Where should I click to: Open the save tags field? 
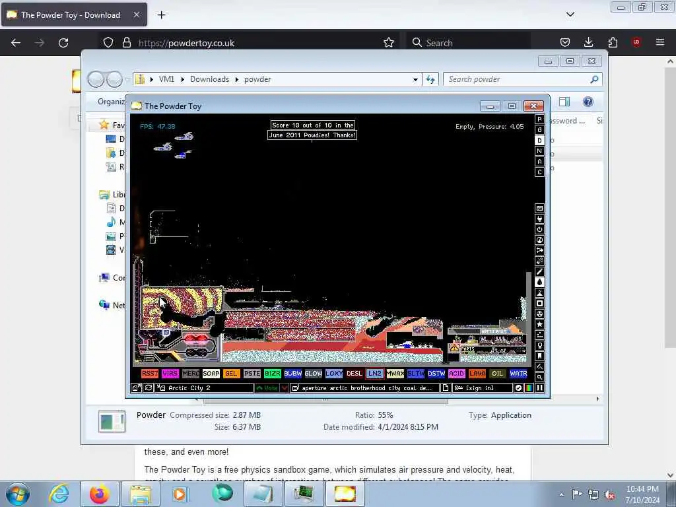pos(364,388)
